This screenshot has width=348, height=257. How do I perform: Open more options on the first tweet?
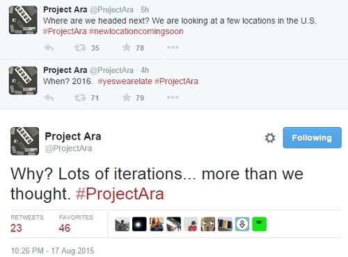coord(173,47)
